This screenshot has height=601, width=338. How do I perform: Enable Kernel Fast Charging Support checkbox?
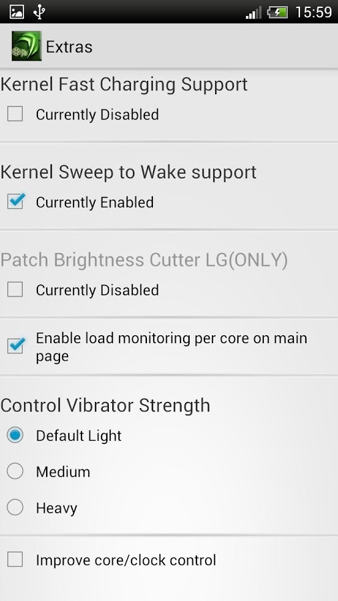point(15,114)
